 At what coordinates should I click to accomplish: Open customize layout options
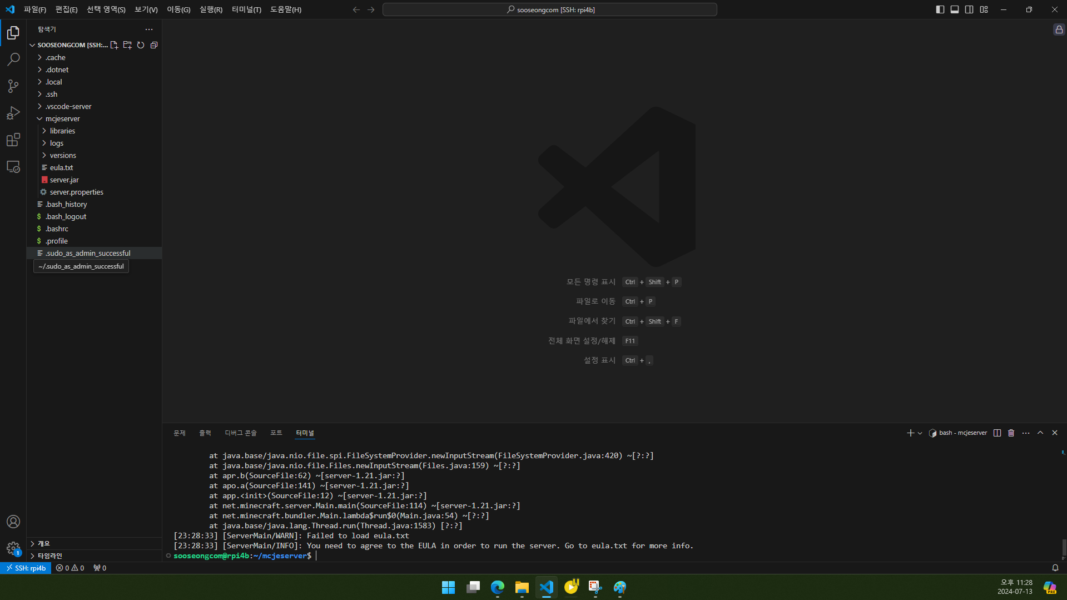tap(984, 9)
